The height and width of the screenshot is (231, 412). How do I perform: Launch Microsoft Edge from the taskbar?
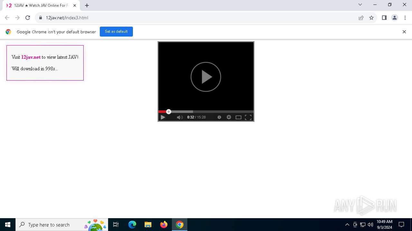pyautogui.click(x=132, y=225)
